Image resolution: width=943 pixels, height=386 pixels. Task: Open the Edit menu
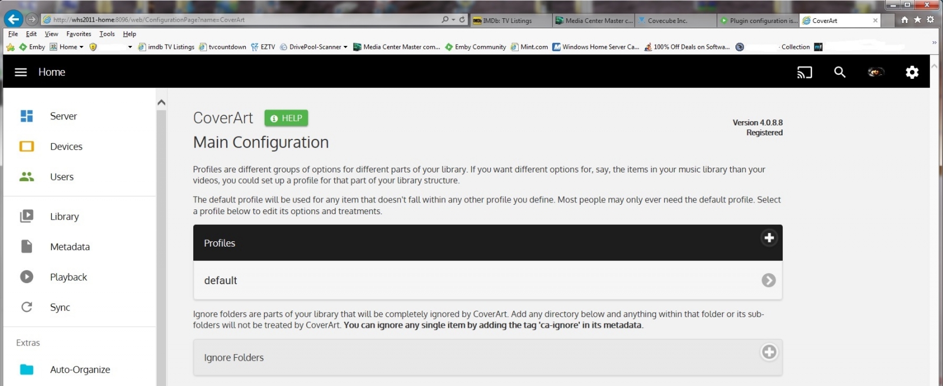point(31,34)
